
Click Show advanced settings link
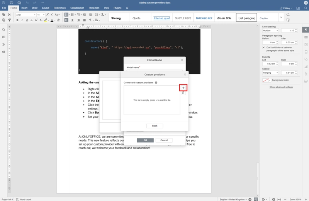[x=281, y=87]
